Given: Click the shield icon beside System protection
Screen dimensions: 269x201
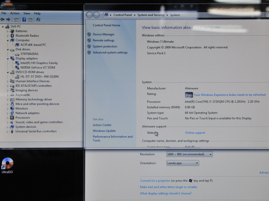Looking at the screenshot, I should tap(89, 46).
